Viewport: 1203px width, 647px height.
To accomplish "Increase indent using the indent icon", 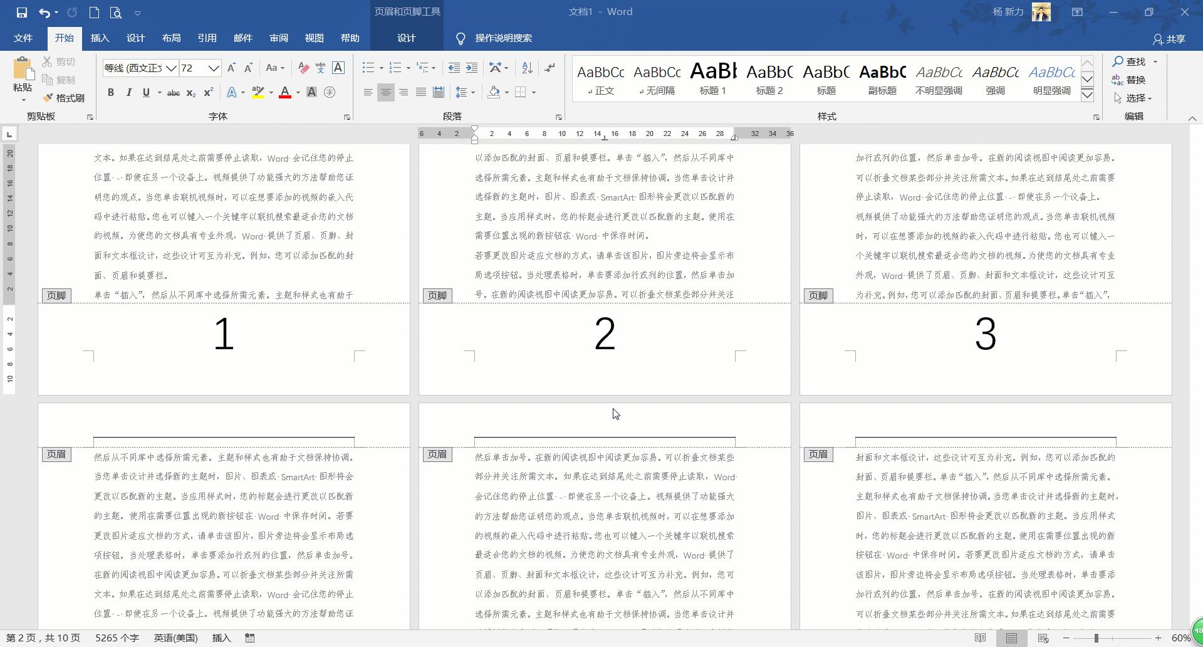I will (x=472, y=67).
